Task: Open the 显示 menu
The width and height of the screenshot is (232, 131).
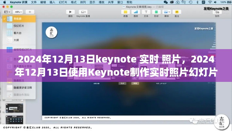Action: click(x=92, y=2)
